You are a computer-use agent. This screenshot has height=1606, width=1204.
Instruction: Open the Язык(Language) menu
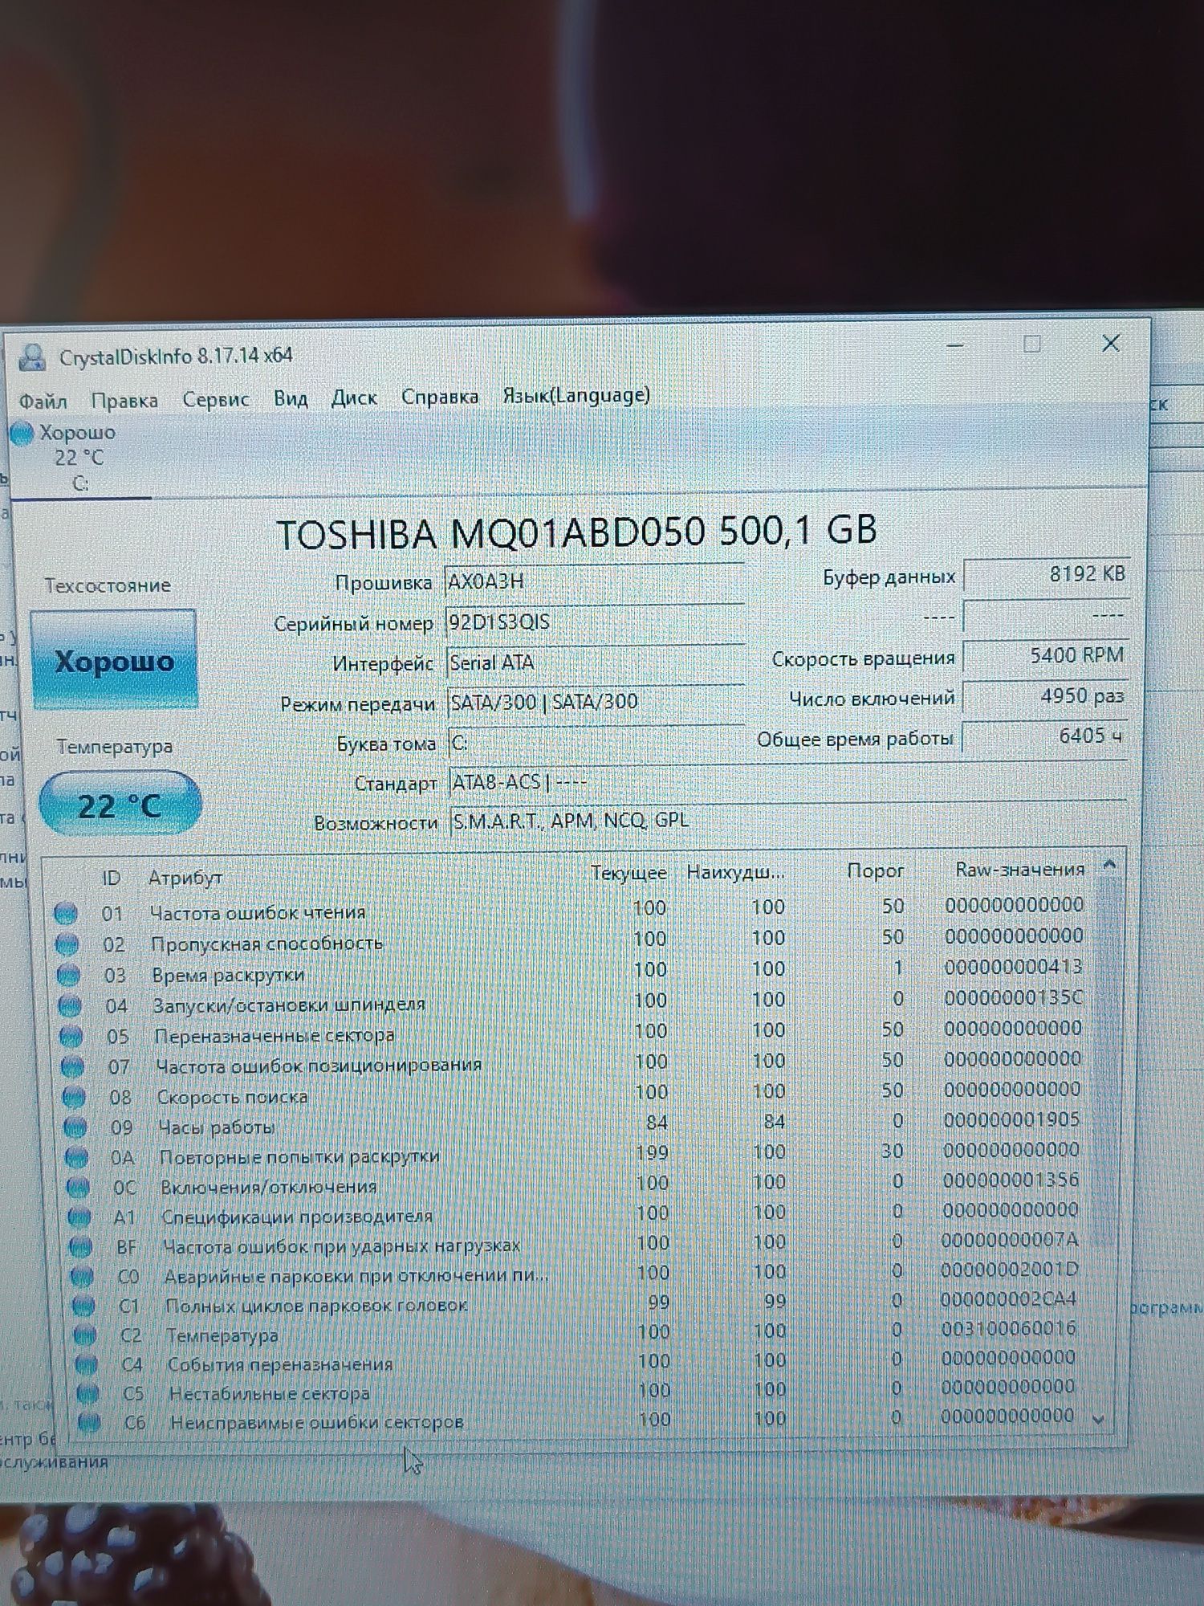click(576, 395)
